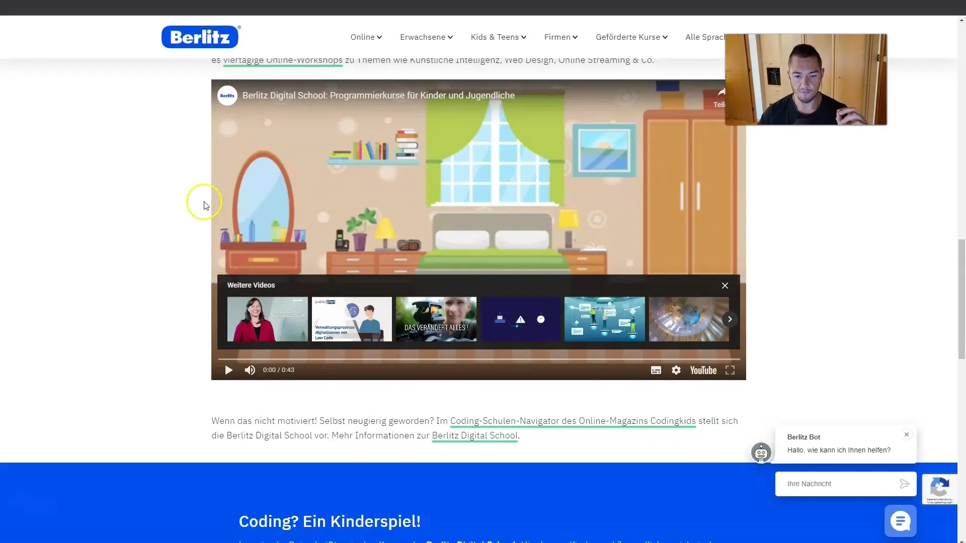Click the 0:00 / 0:43 time display
The height and width of the screenshot is (543, 966).
click(x=278, y=370)
